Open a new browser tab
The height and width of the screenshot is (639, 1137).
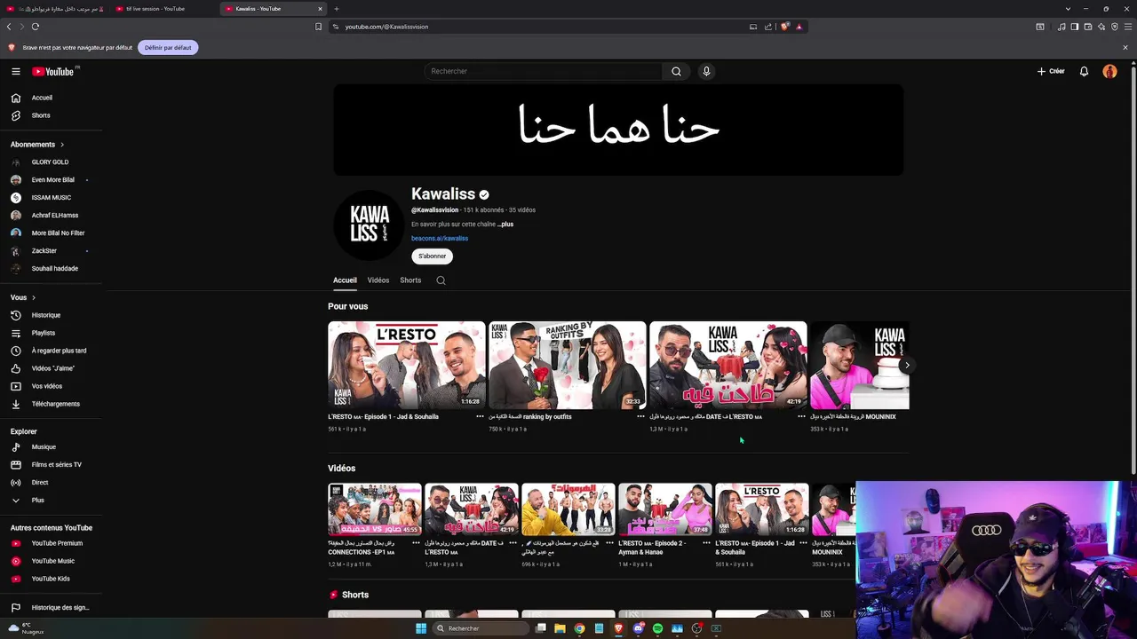336,9
